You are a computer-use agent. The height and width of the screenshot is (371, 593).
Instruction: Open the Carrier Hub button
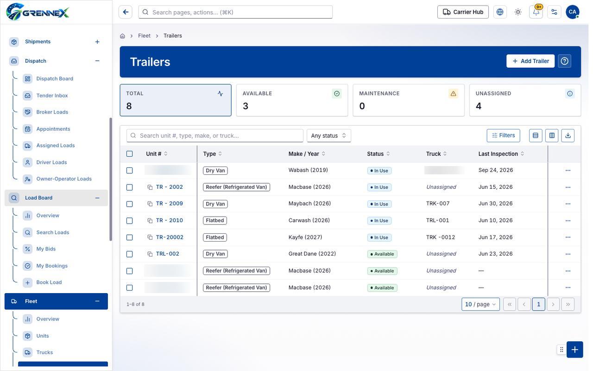coord(463,12)
